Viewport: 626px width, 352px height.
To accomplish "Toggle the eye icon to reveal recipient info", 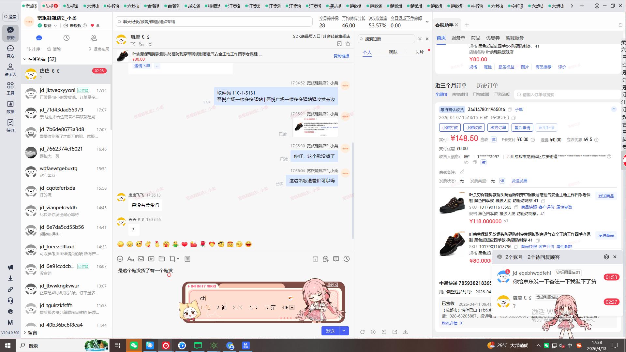I will (x=466, y=162).
